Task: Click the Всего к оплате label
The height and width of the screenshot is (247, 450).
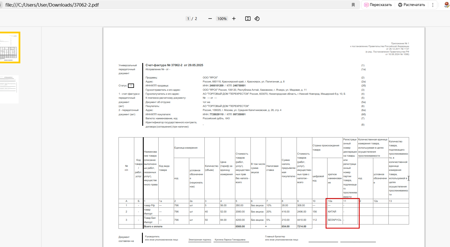Action: 153,226
